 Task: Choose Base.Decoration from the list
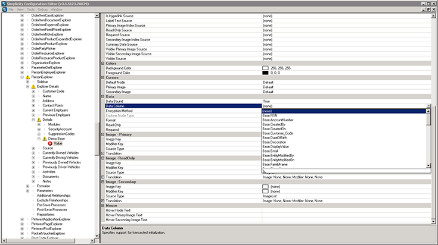[x=344, y=142]
